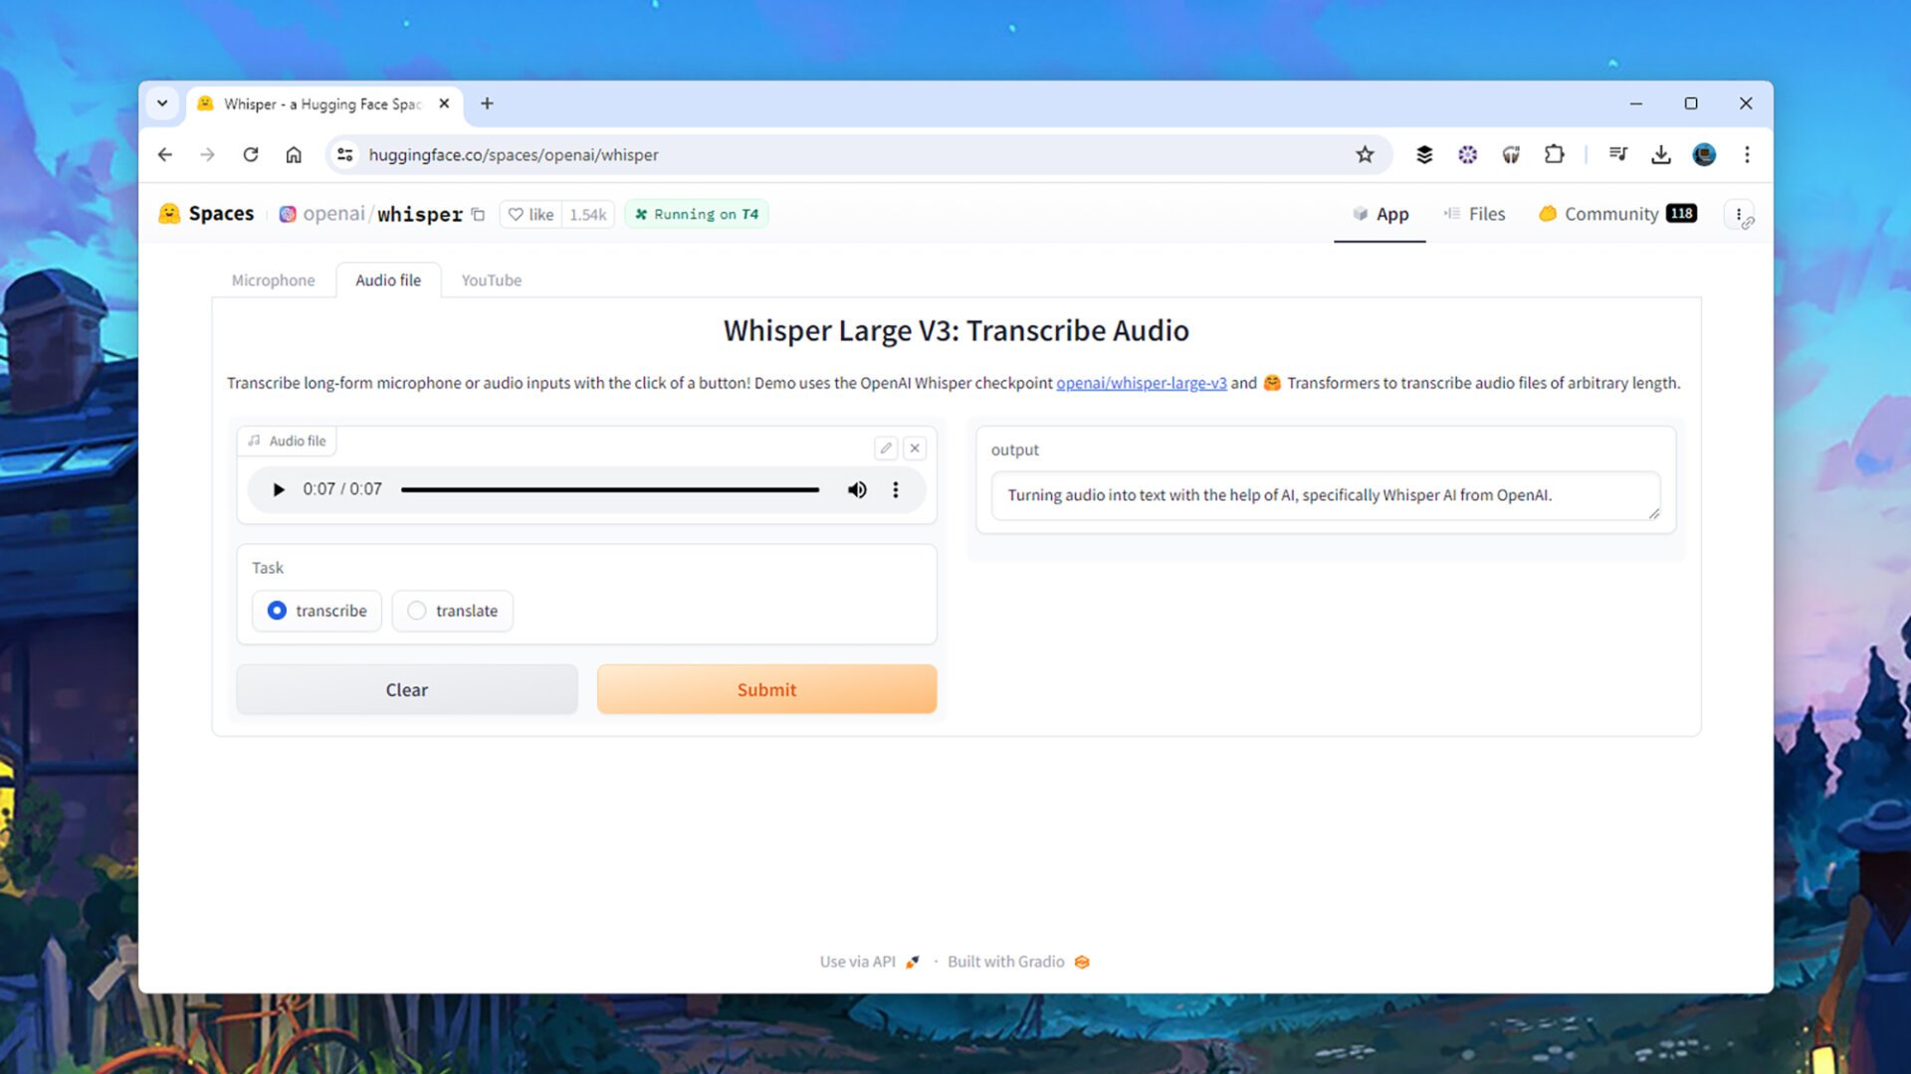
Task: Open the Community section
Action: coord(1611,214)
